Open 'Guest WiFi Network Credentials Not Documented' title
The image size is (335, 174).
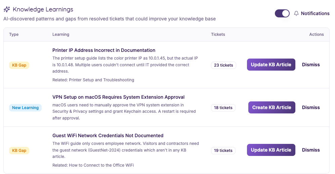coord(108,136)
